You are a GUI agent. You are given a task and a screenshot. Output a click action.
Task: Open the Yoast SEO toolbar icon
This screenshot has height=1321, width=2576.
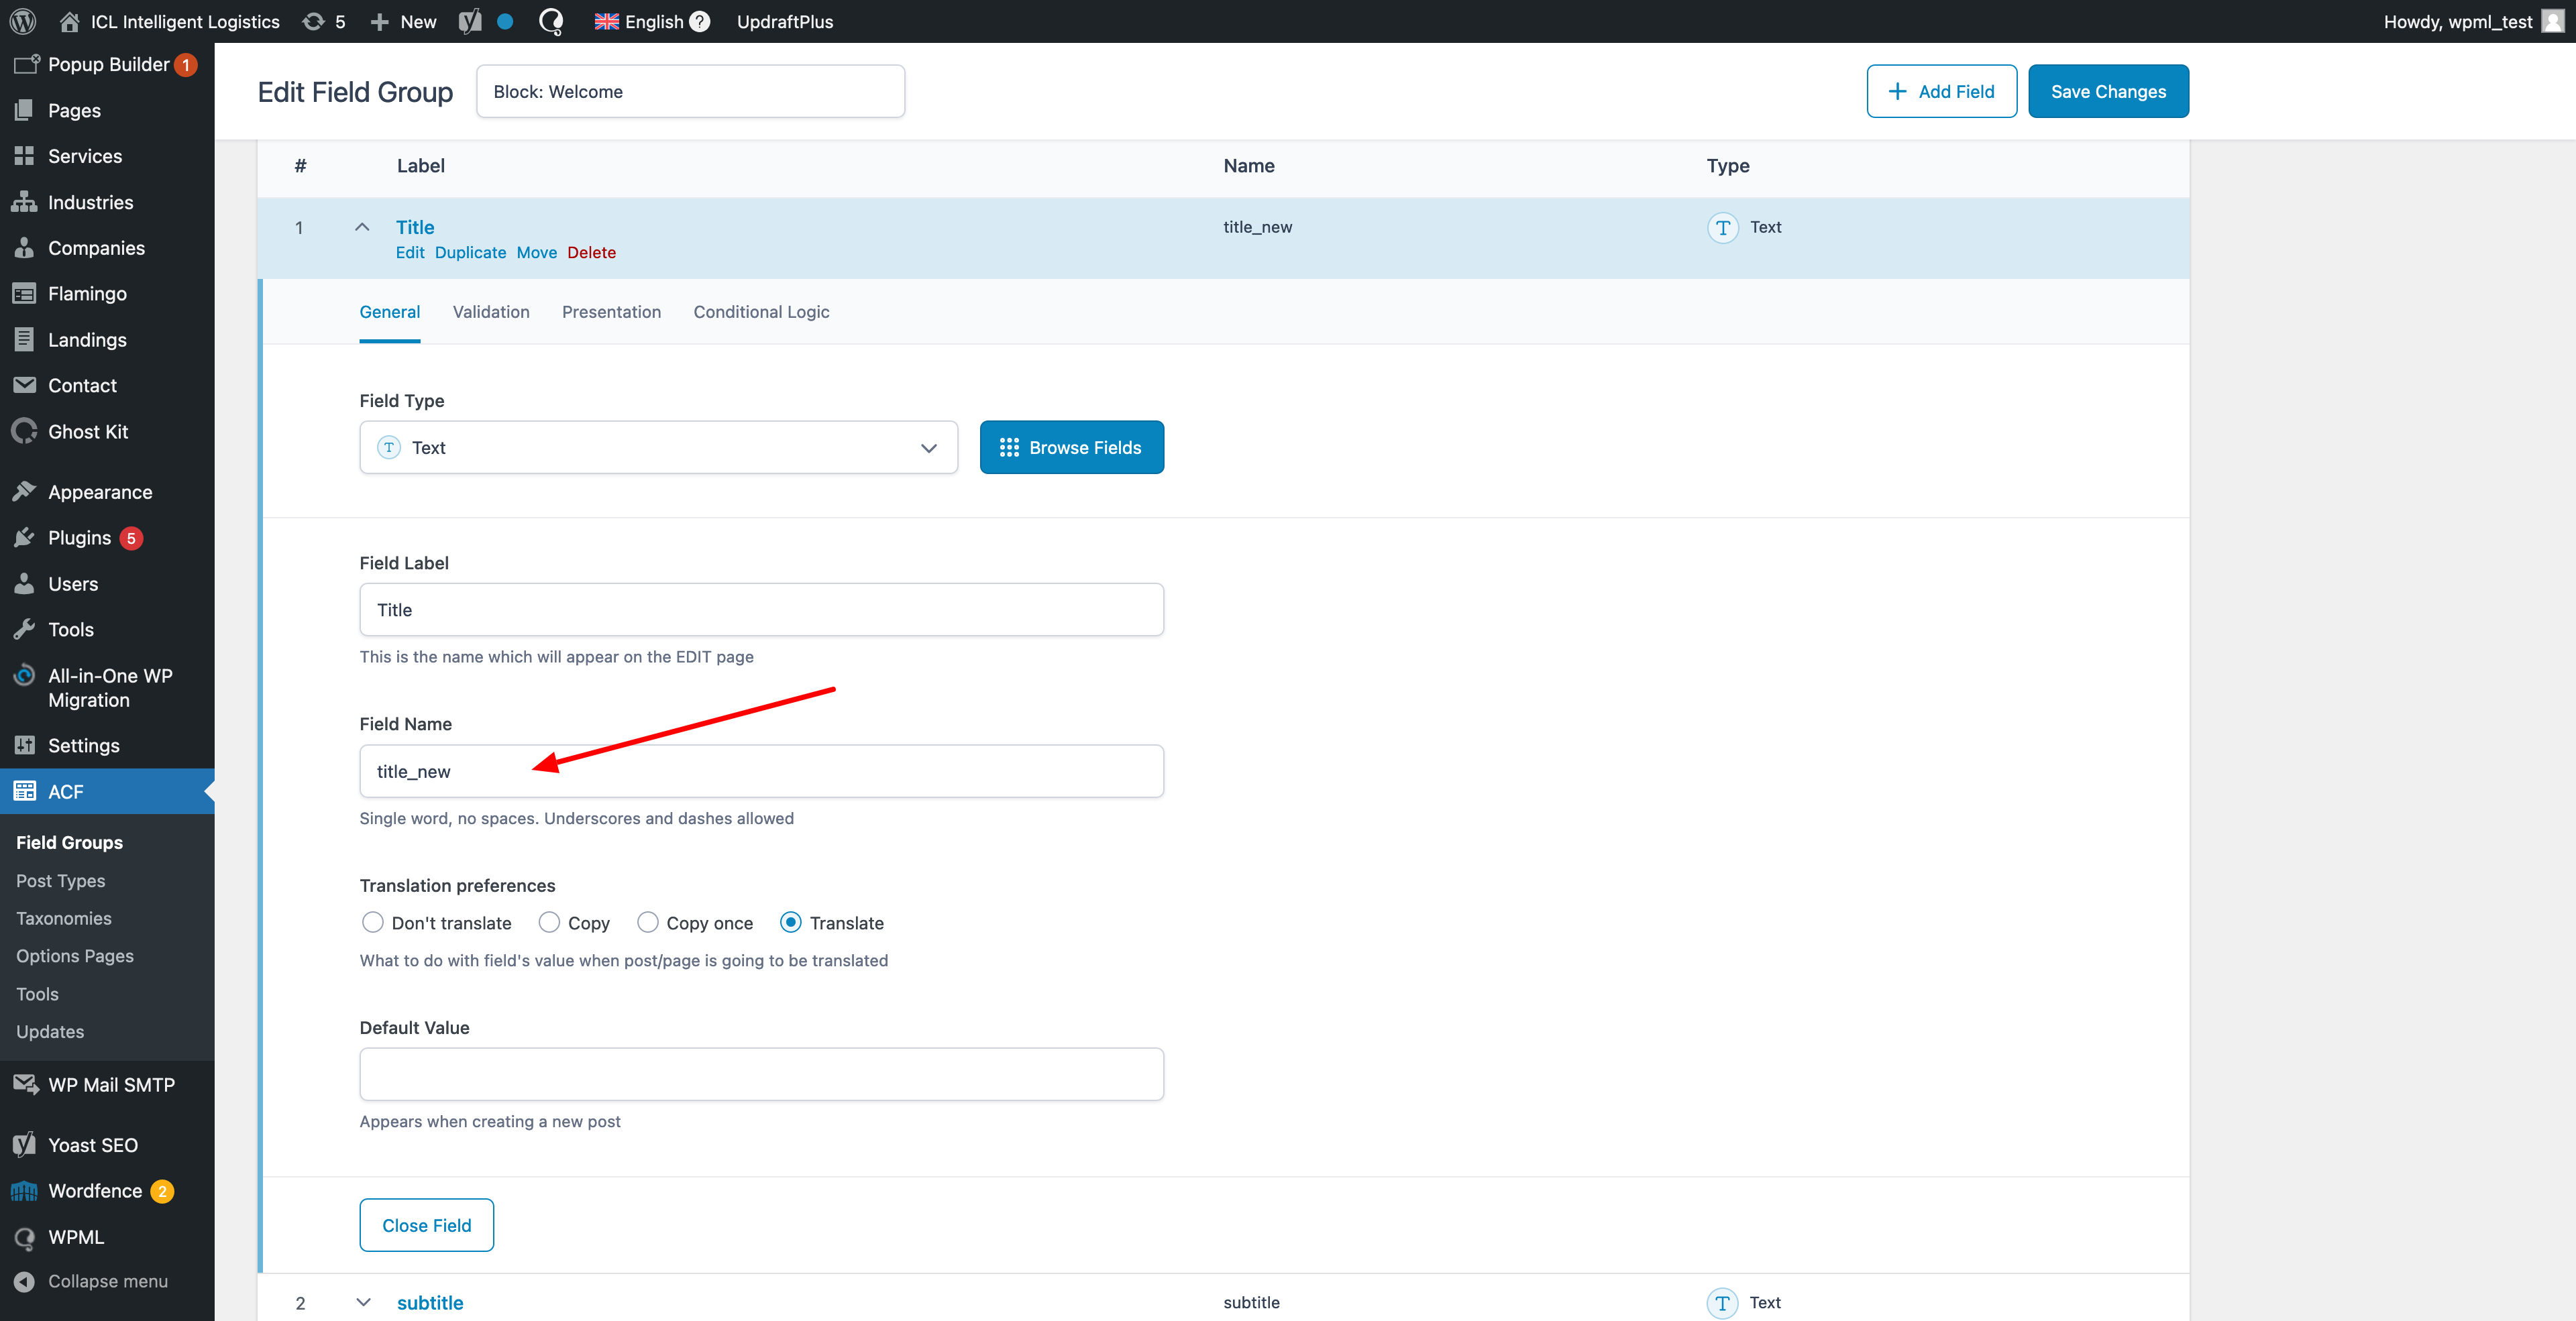[x=470, y=21]
